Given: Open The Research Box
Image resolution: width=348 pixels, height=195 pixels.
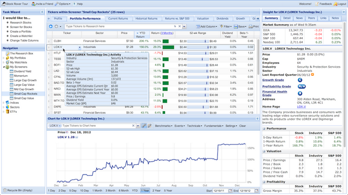Looking at the screenshot, I should pyautogui.click(x=22, y=53).
